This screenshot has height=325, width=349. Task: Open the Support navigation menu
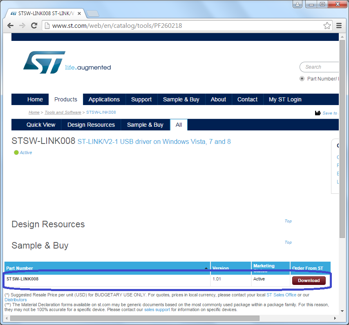tap(141, 99)
